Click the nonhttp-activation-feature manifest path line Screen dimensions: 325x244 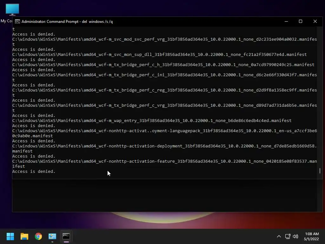click(165, 161)
